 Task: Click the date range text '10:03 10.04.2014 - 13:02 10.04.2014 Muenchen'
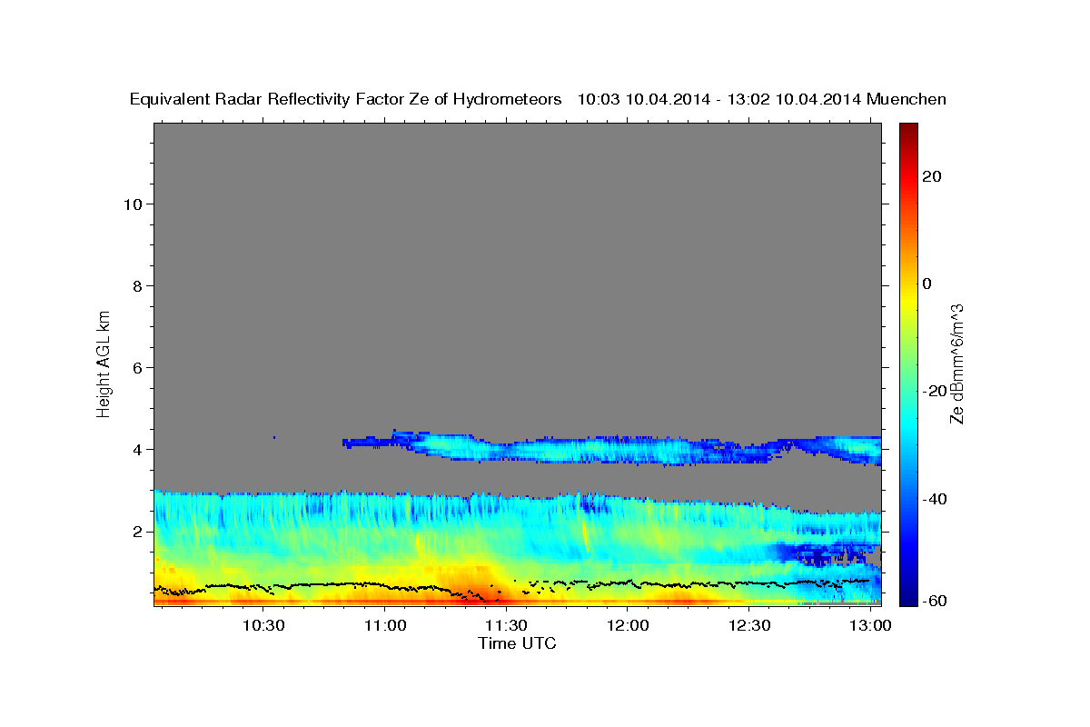(x=762, y=99)
